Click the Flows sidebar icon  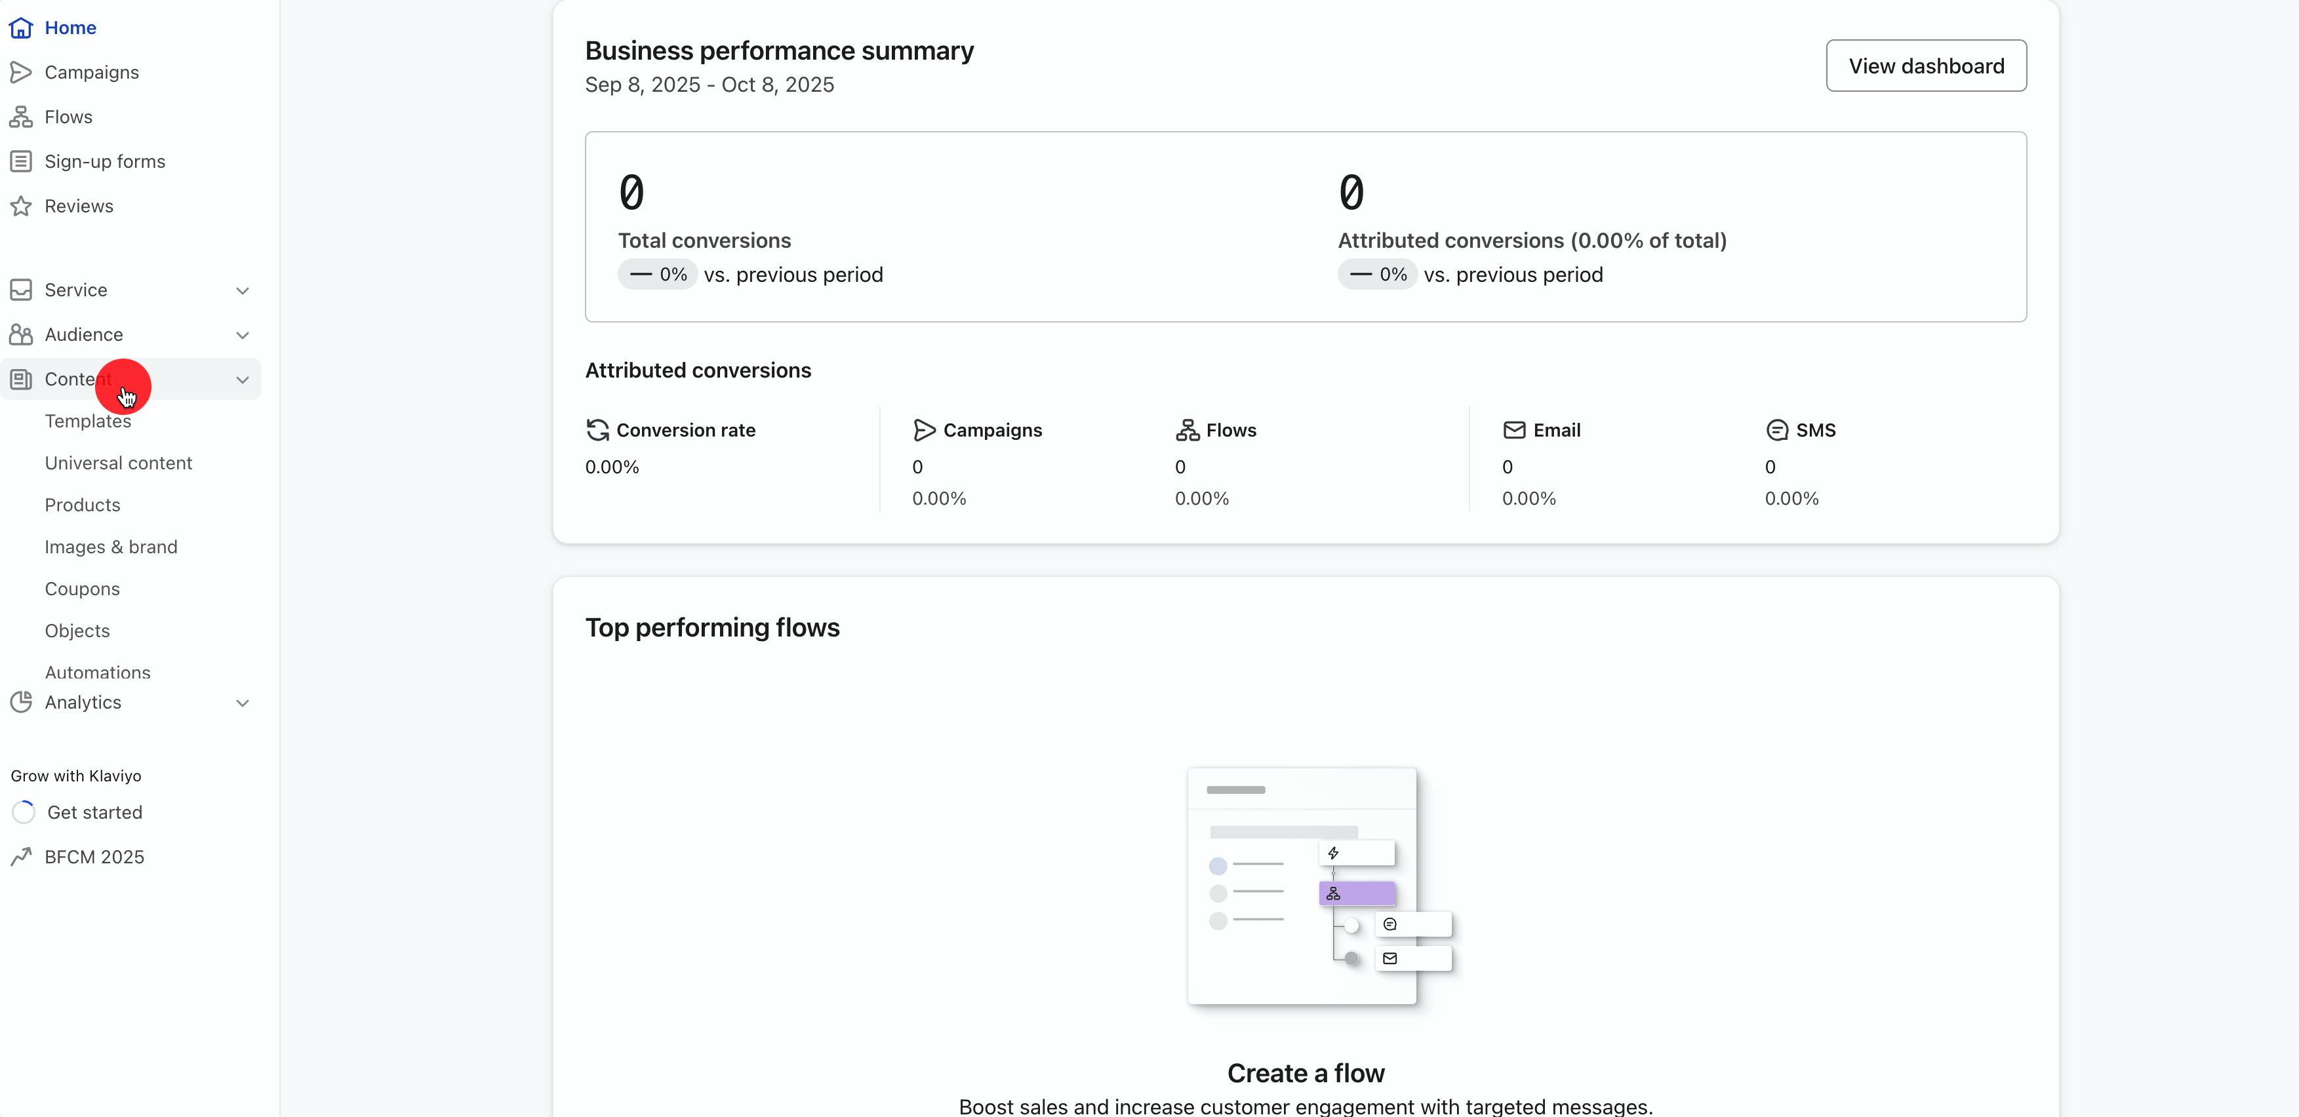pyautogui.click(x=20, y=117)
